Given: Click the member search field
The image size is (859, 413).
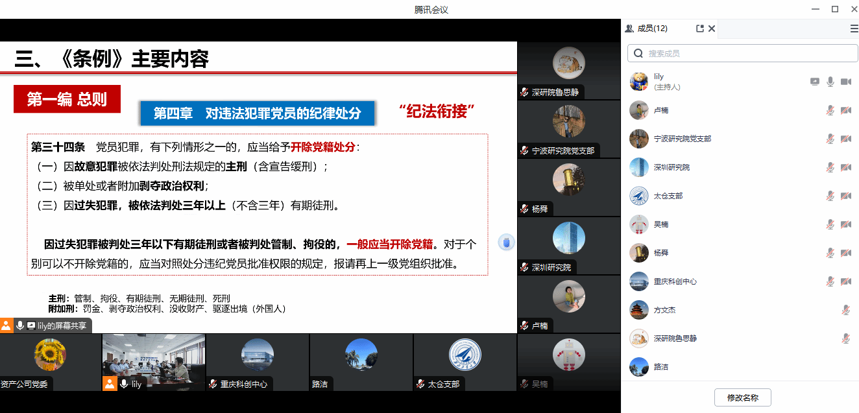Looking at the screenshot, I should tap(743, 53).
